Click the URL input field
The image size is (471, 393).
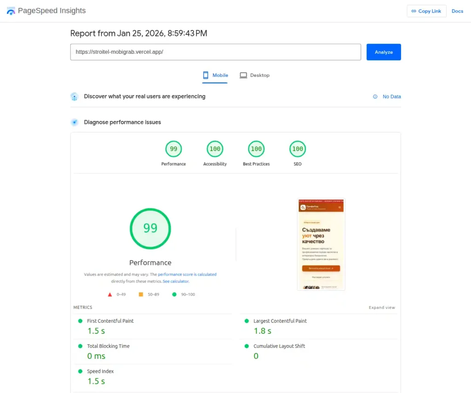tap(215, 52)
